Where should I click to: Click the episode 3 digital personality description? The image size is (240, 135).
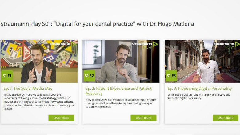pyautogui.click(x=199, y=97)
